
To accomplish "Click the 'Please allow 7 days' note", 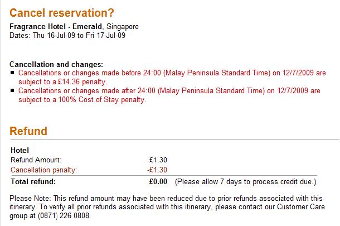I will click(x=246, y=182).
